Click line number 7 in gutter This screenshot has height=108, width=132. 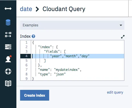coord(27,70)
